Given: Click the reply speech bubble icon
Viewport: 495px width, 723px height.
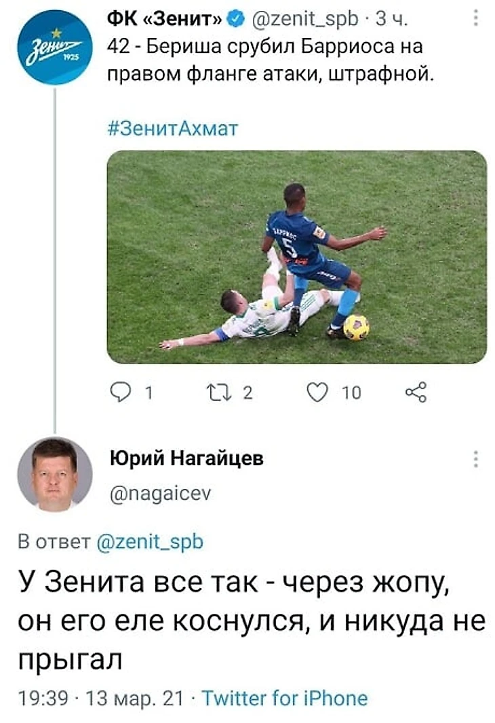Looking at the screenshot, I should [121, 393].
